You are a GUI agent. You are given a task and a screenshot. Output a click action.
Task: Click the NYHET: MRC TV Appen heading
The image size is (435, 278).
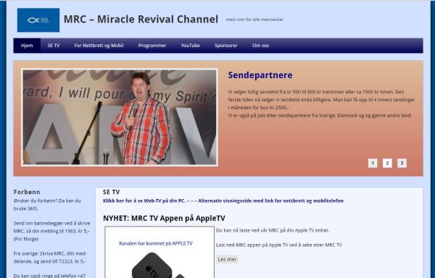164,218
